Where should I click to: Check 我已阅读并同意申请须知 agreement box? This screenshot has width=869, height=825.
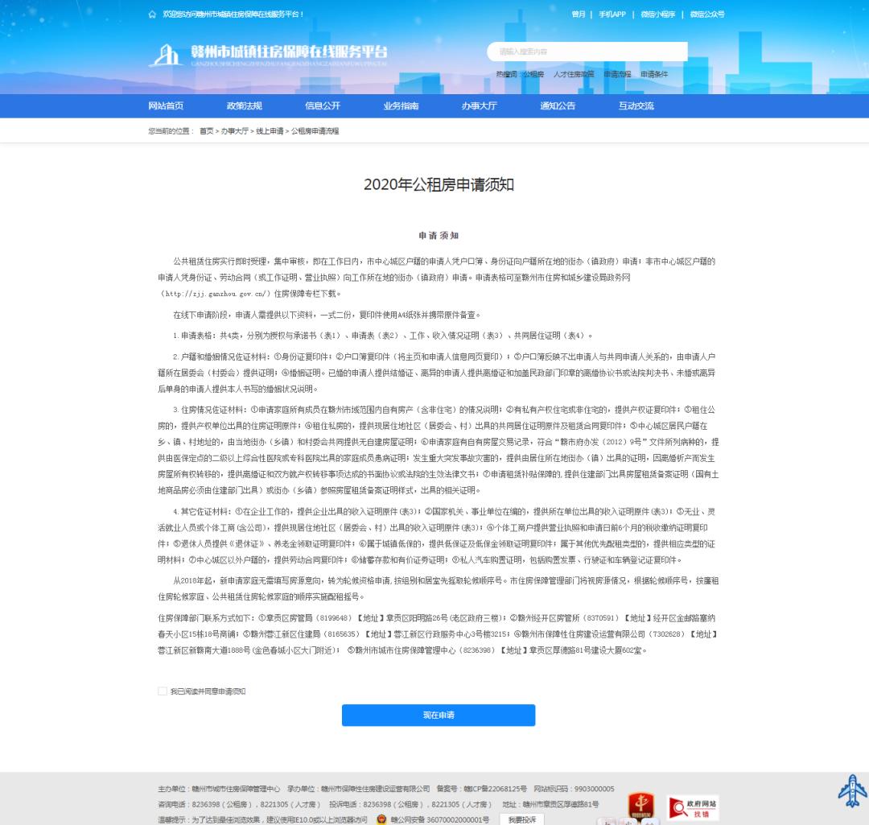(163, 691)
